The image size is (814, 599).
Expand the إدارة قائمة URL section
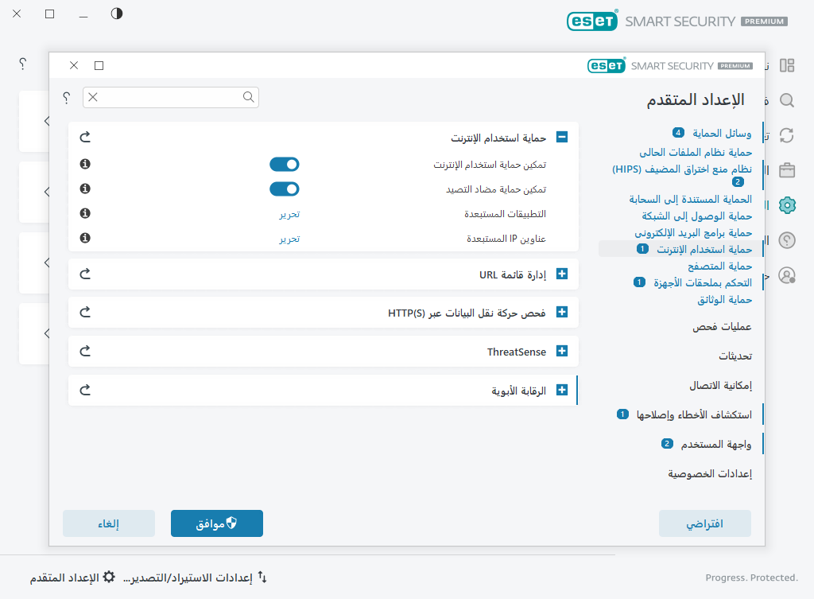(562, 273)
